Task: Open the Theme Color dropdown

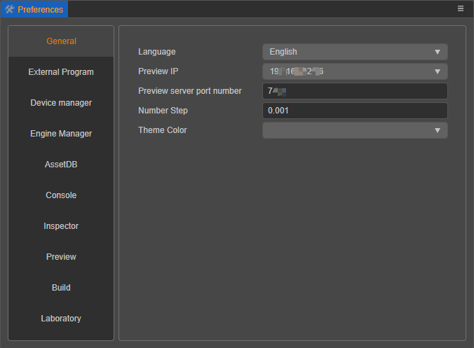Action: 354,130
